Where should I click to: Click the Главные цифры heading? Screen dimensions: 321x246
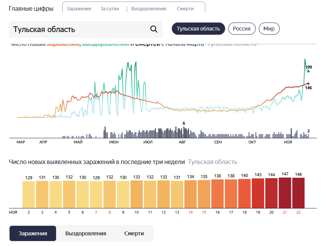coord(31,9)
